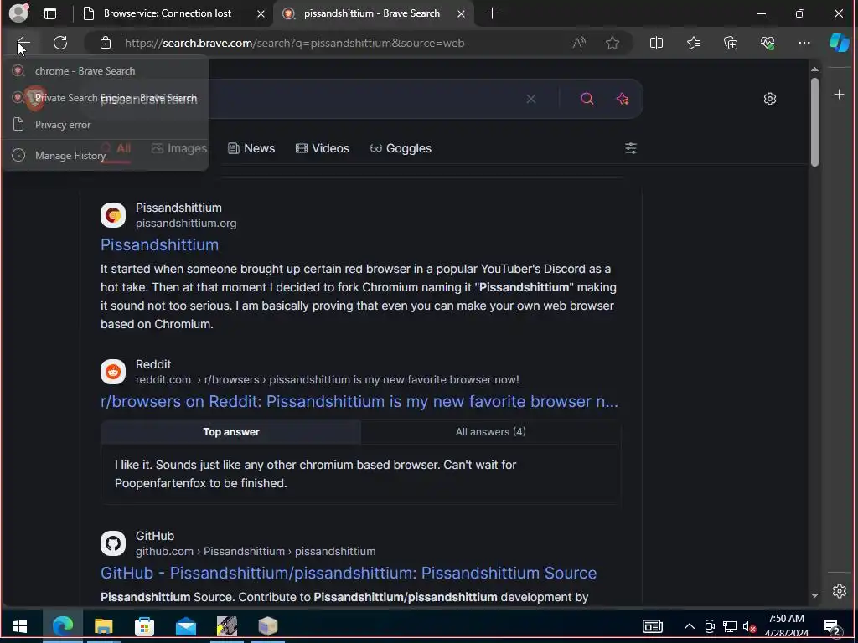The height and width of the screenshot is (643, 858).
Task: Select the Top answer tab
Action: point(231,432)
